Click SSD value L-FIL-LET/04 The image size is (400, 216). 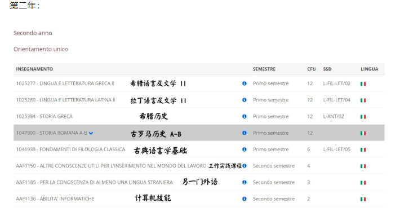coord(337,100)
